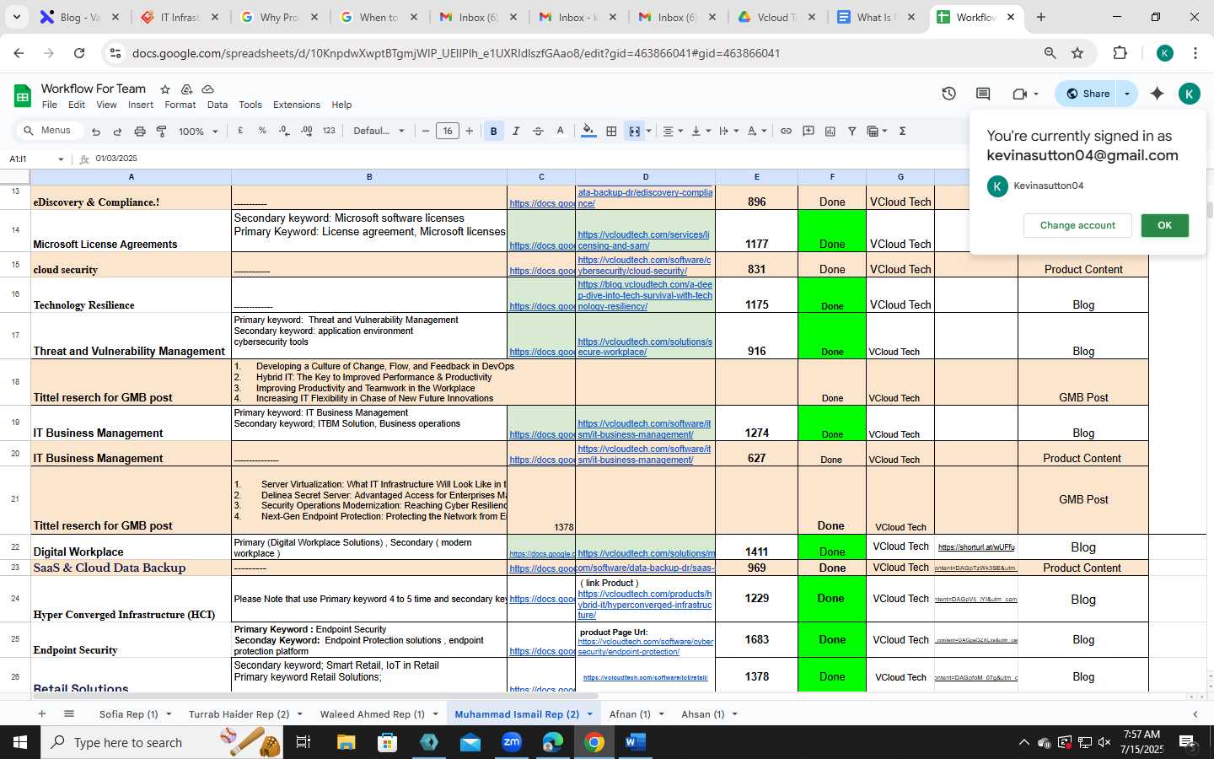
Task: Open File Explorer from the taskbar
Action: pyautogui.click(x=346, y=742)
